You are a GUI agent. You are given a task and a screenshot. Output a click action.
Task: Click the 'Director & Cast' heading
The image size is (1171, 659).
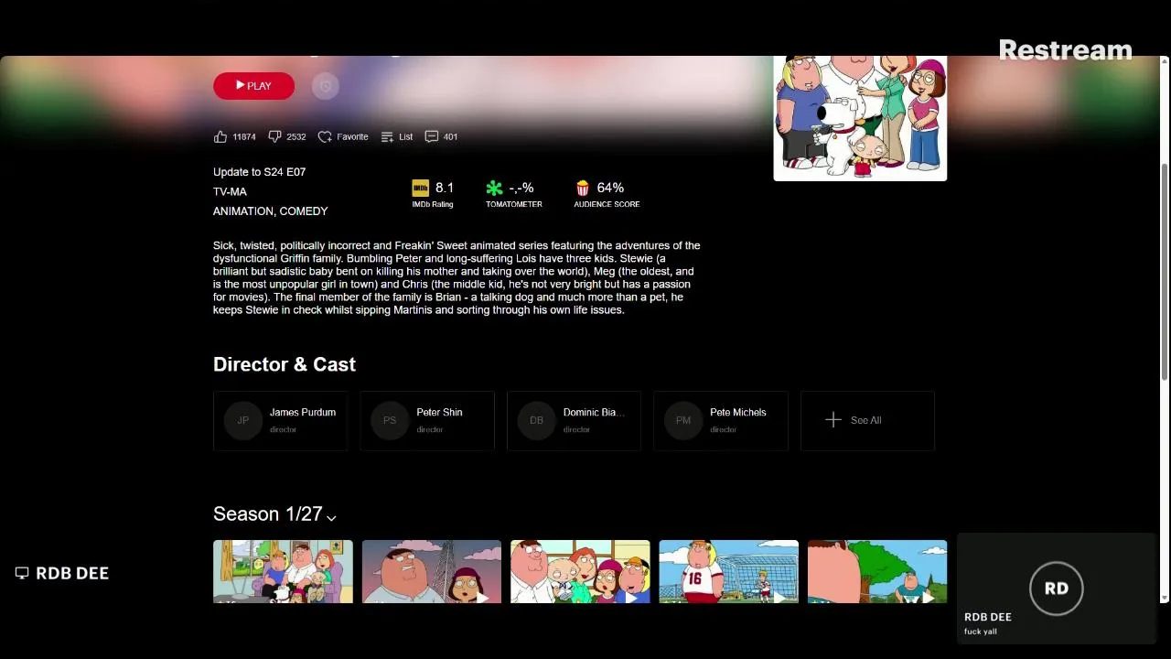(285, 364)
